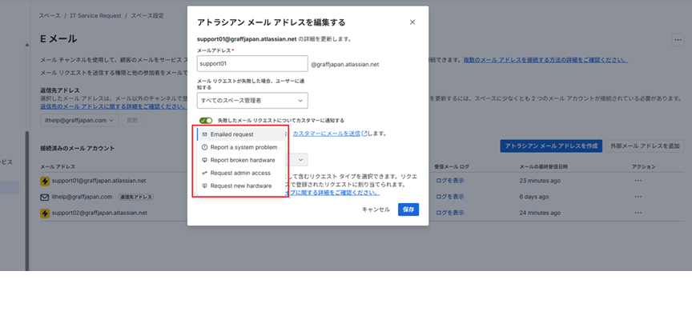692x327 pixels.
Task: Open the すべてのスペース管理者 dropdown
Action: (252, 101)
